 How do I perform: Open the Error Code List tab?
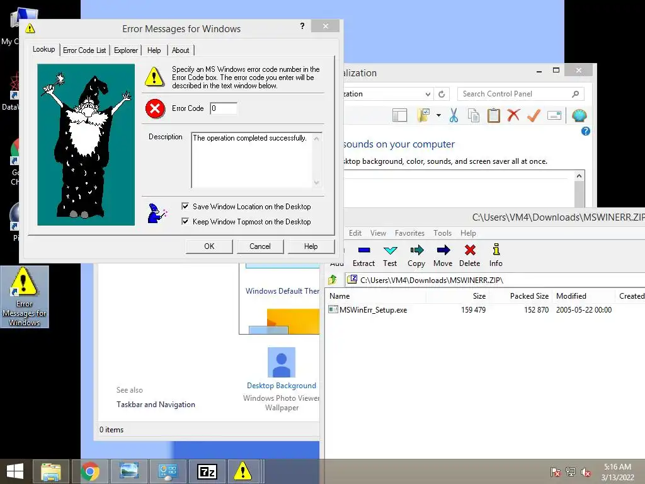[x=84, y=50]
